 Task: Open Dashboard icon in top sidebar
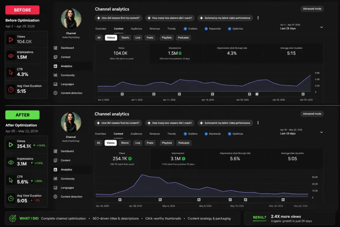pos(55,48)
